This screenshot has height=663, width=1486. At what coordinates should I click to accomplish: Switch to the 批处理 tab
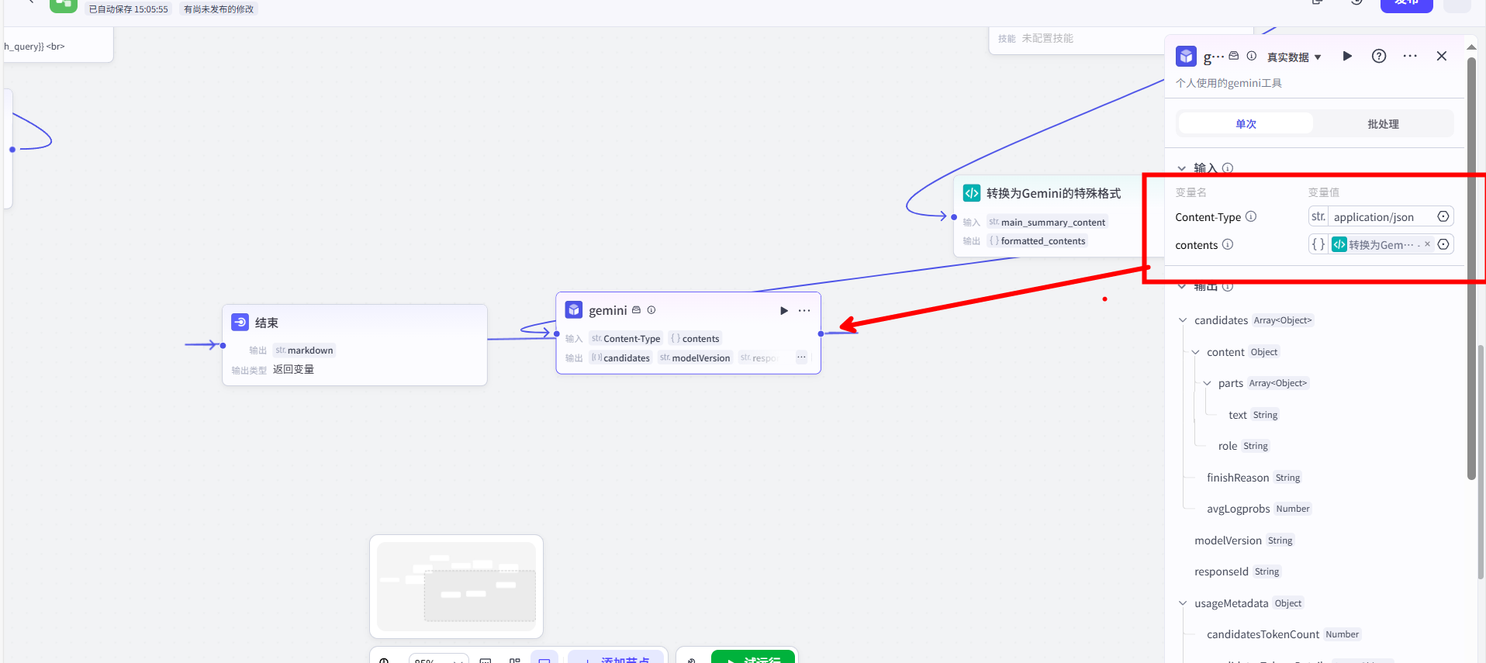click(x=1383, y=124)
